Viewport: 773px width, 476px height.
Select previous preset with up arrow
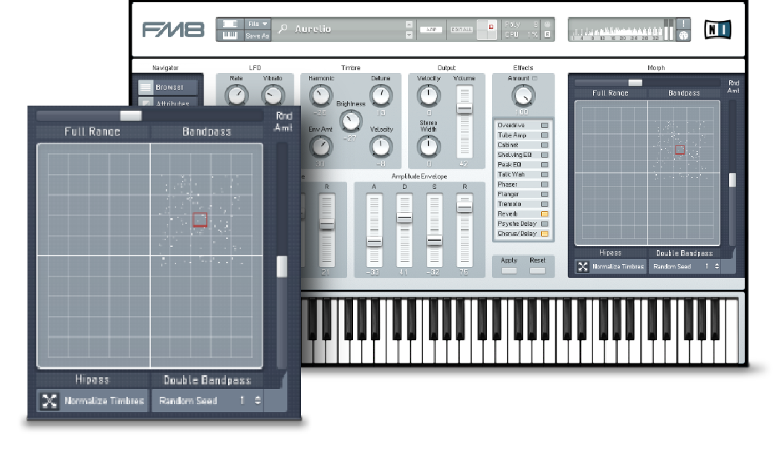point(410,24)
